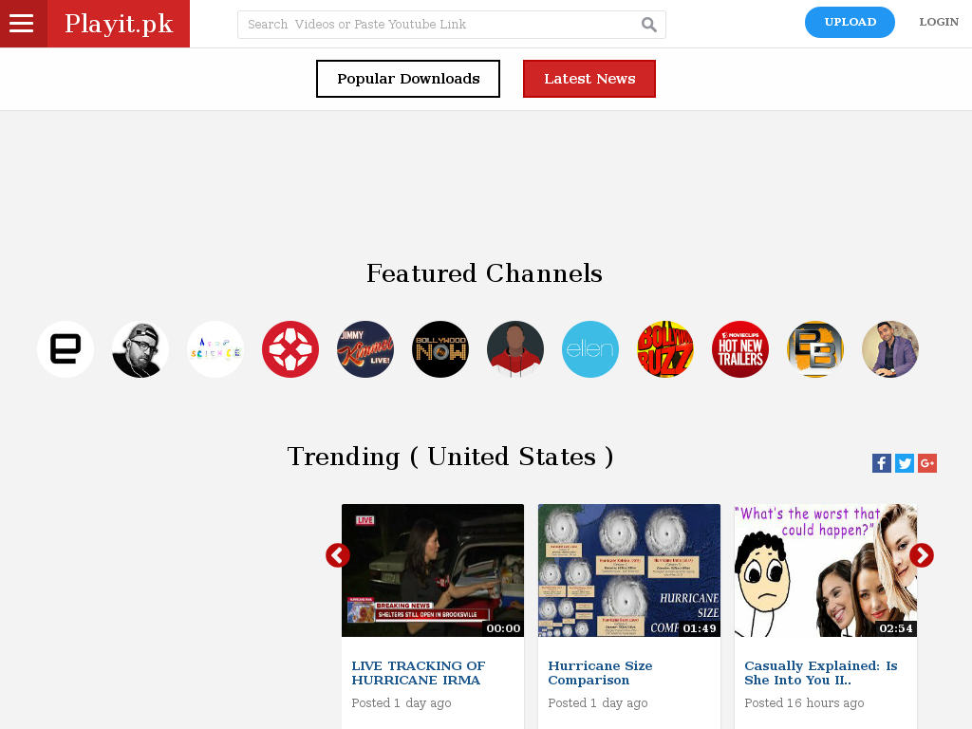Open Hurricane Size Comparison video thumbnail

pos(629,570)
